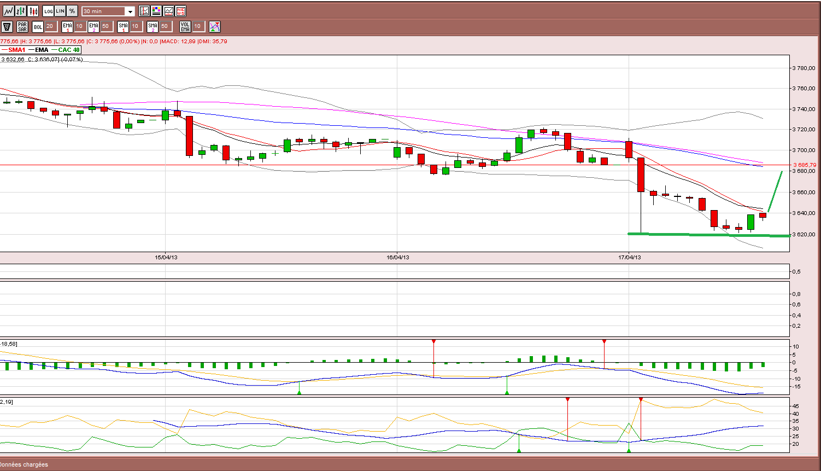Toggle the VOL EMA indicator button
Screen dimensions: 821x471
pyautogui.click(x=185, y=26)
